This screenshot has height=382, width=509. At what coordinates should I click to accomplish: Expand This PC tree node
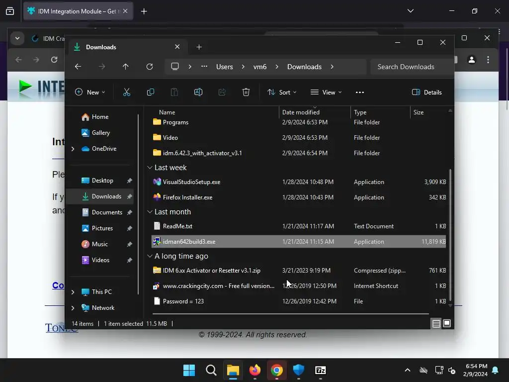click(x=73, y=292)
